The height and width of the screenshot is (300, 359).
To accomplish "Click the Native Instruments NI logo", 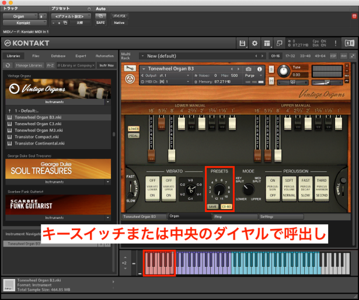I will click(350, 43).
